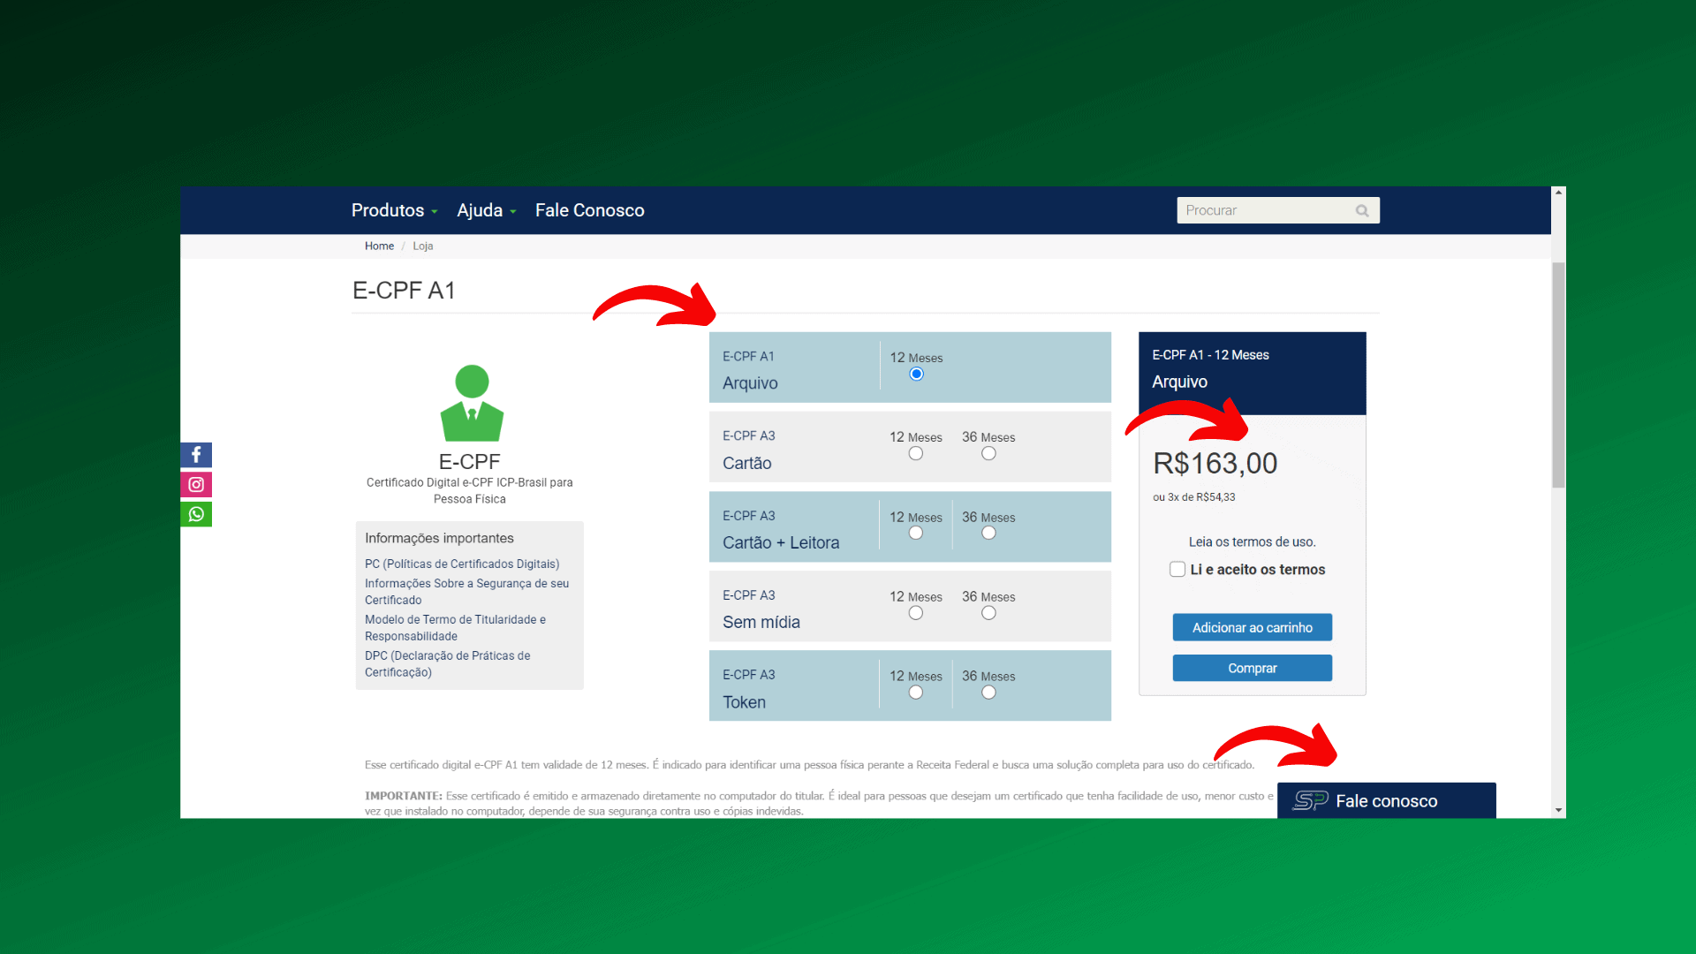1696x954 pixels.
Task: Go to Home breadcrumb link
Action: [x=379, y=246]
